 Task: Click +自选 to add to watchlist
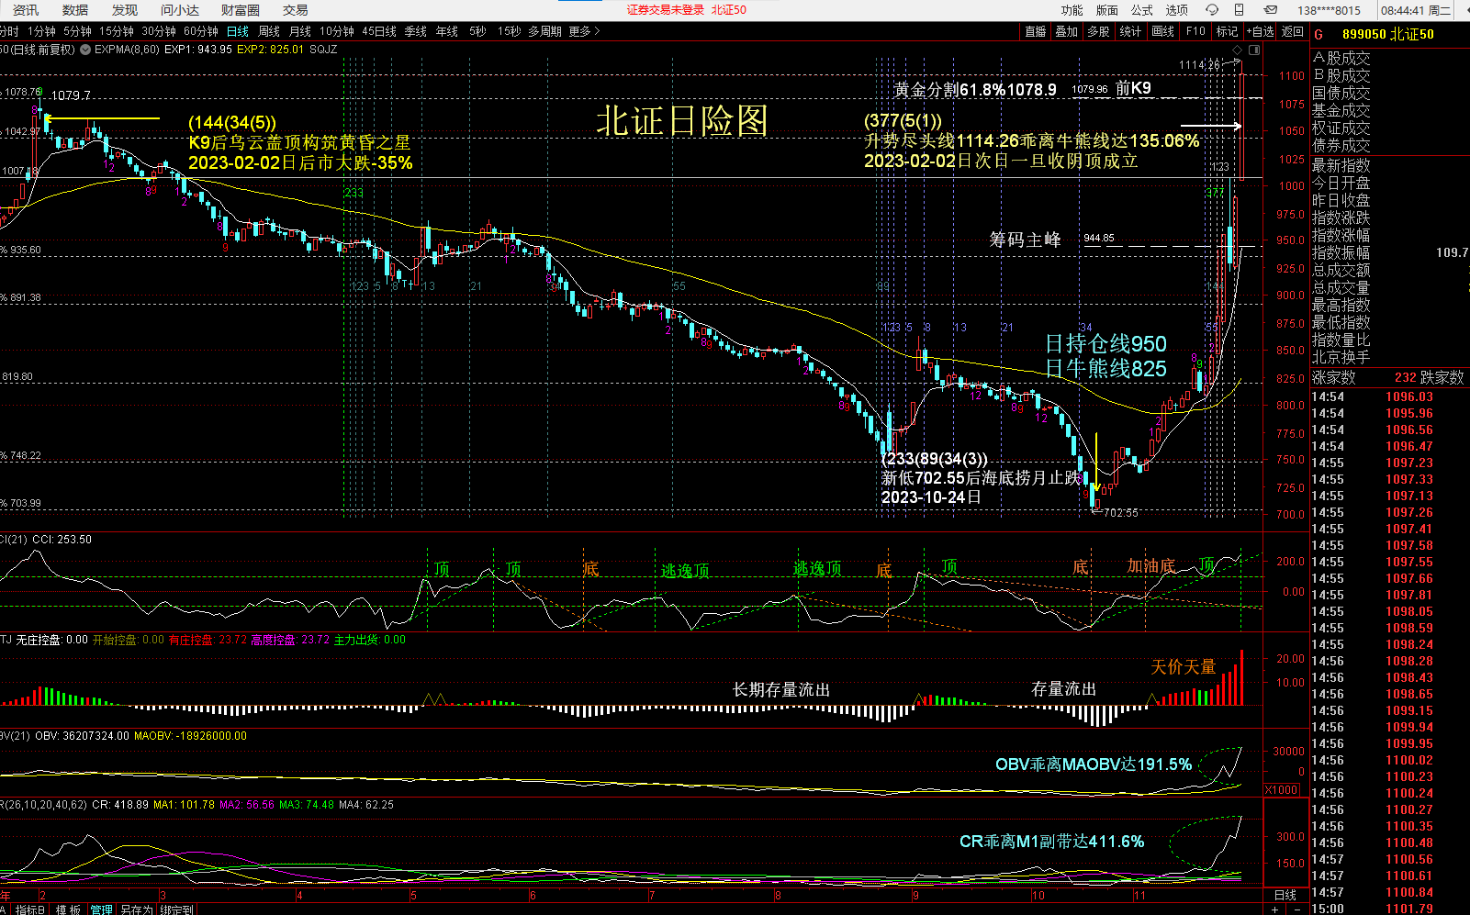[1260, 31]
